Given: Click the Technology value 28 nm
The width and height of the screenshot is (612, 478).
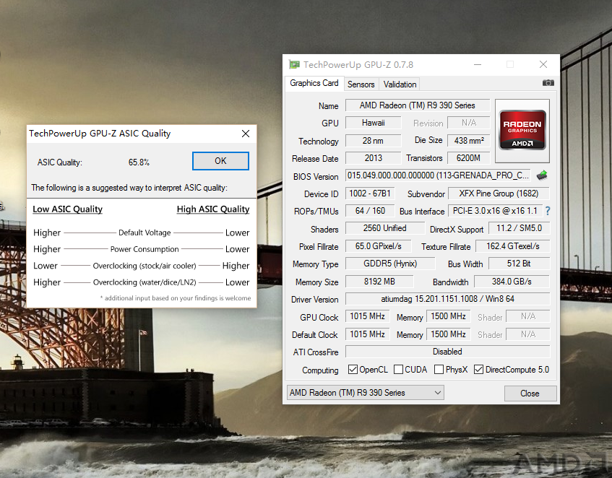Looking at the screenshot, I should 373,140.
